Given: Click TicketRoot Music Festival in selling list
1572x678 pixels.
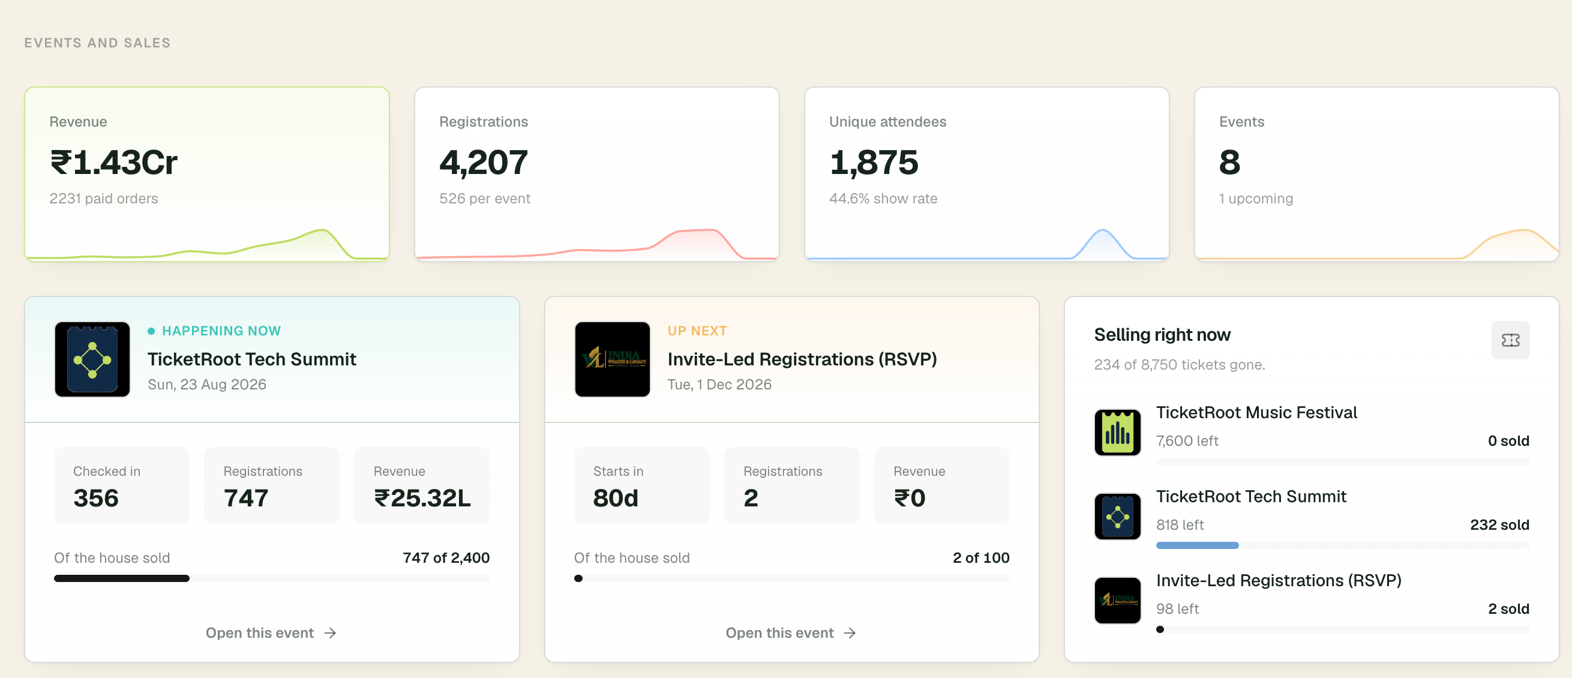Looking at the screenshot, I should (1256, 413).
